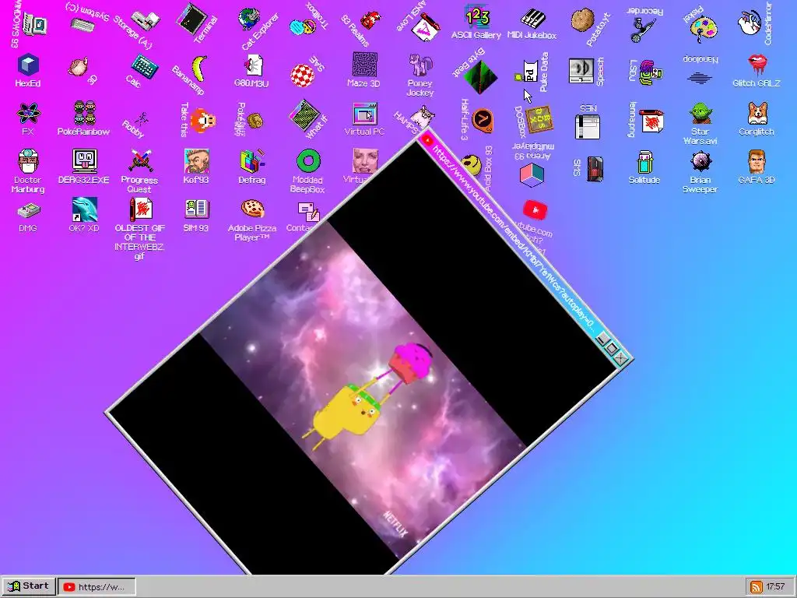Launch the Maze 3D icon
Screen dimensions: 797x598
pyautogui.click(x=364, y=65)
